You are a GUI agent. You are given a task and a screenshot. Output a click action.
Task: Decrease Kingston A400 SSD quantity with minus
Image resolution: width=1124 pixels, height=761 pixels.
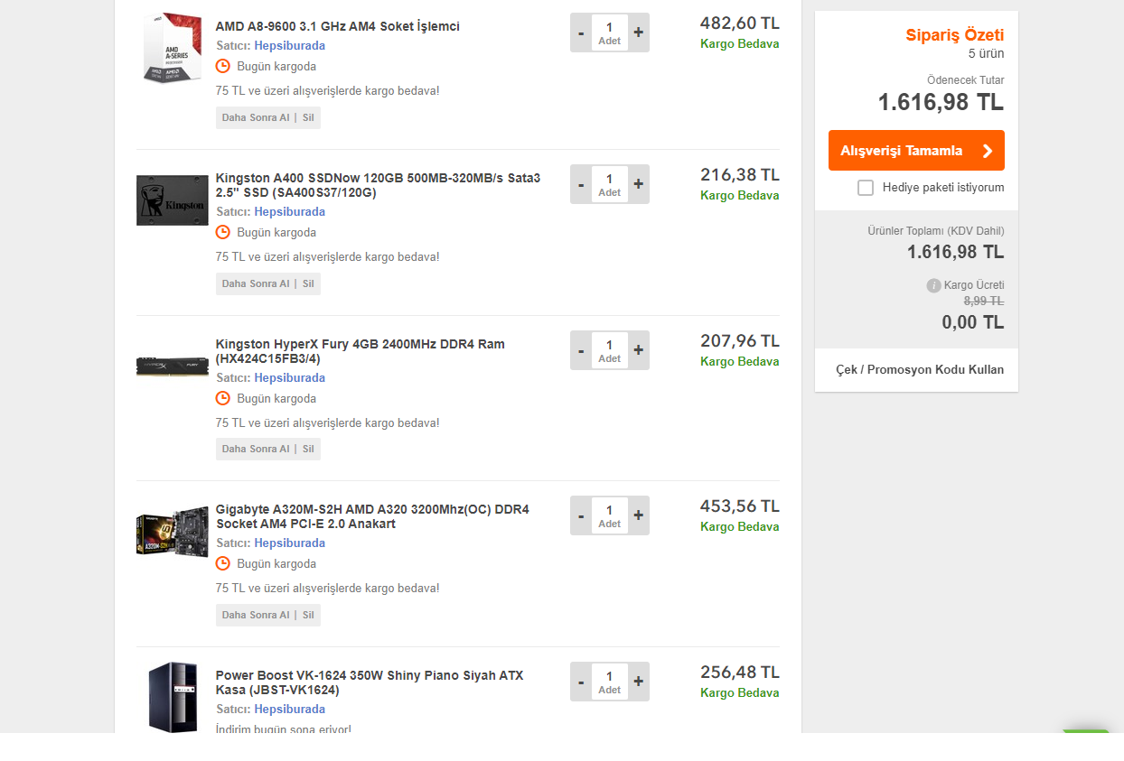[581, 184]
